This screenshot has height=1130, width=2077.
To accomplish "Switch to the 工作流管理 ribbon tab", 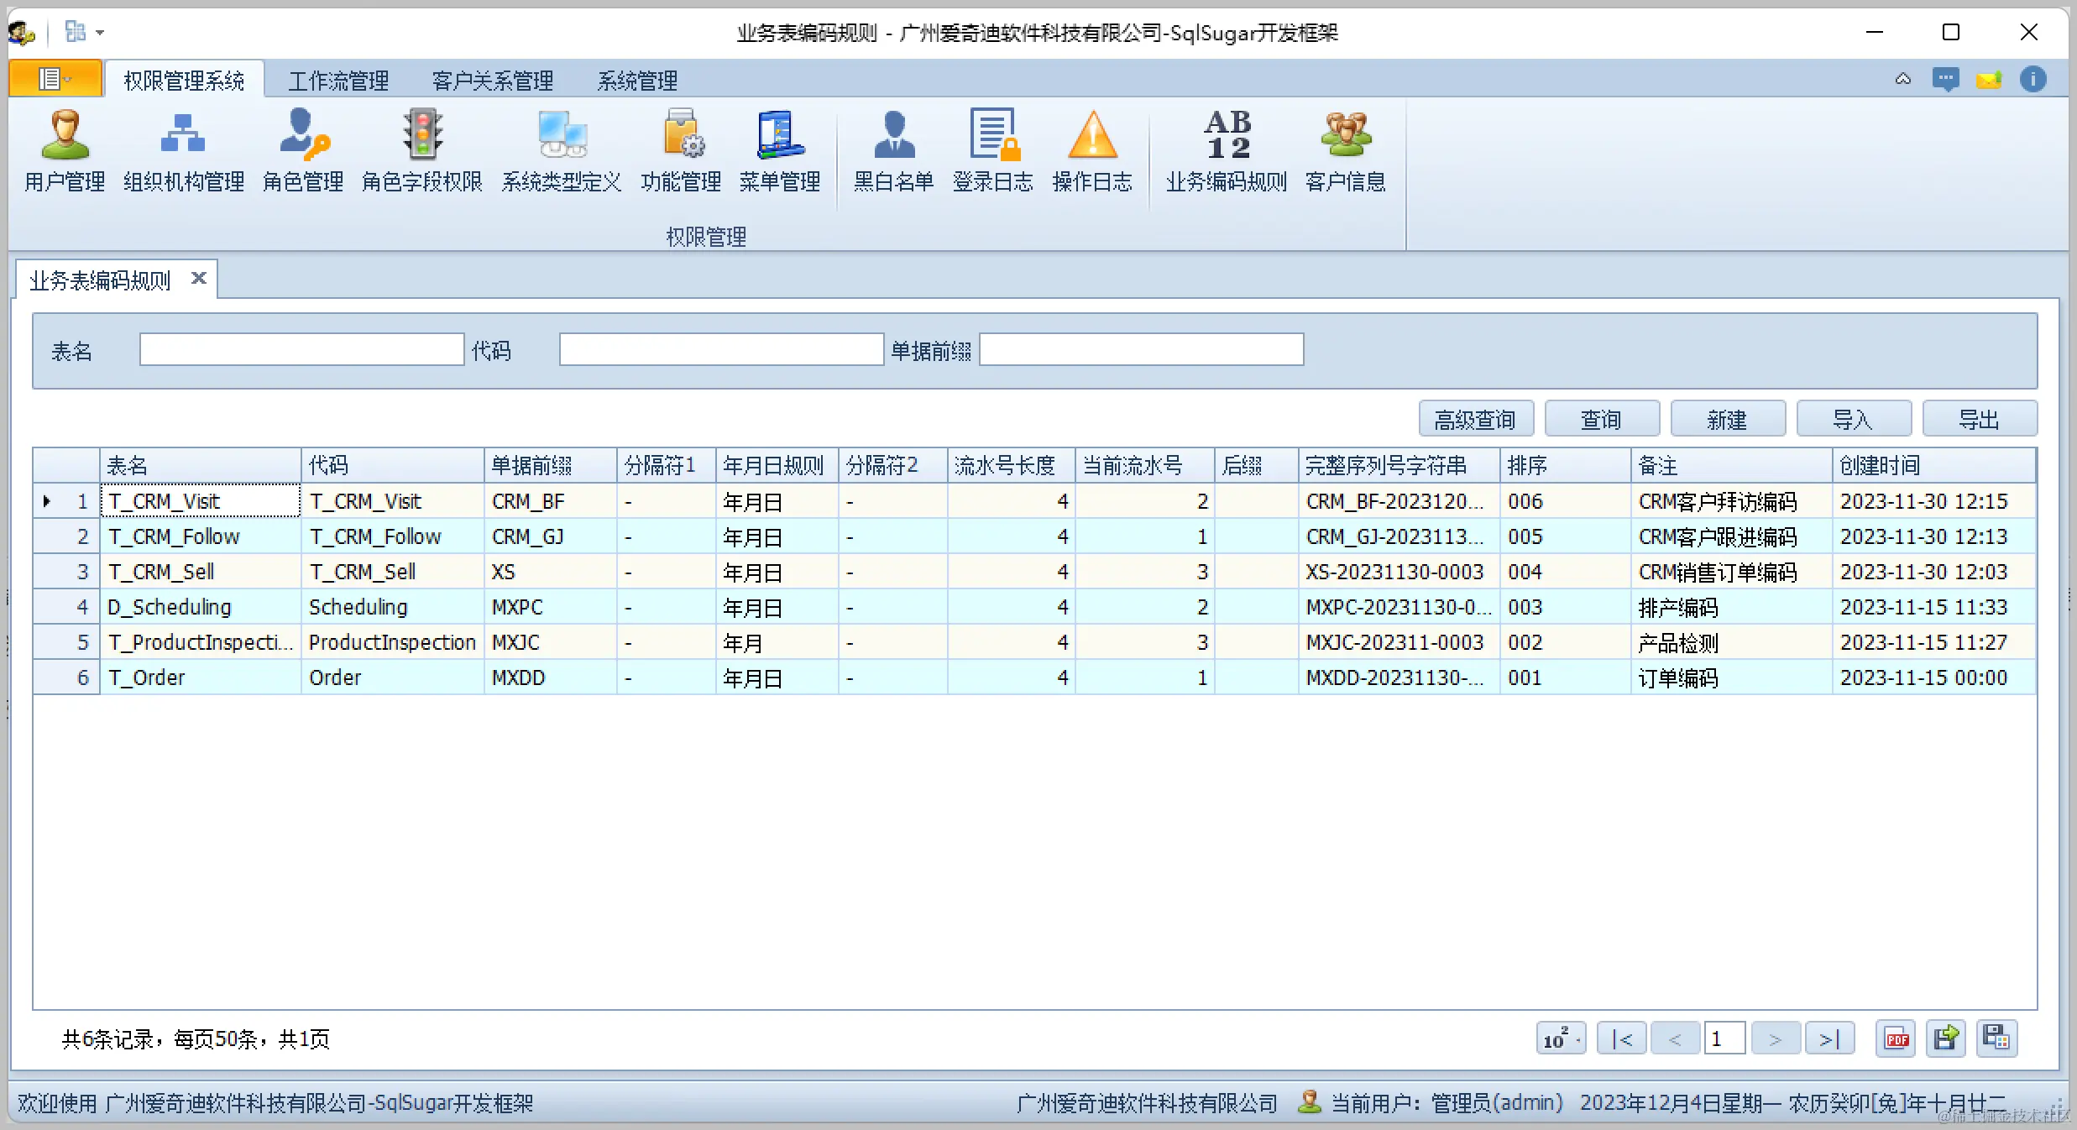I will (x=338, y=81).
